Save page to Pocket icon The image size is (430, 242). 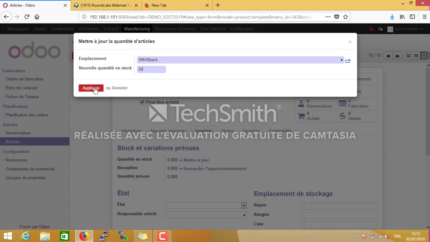[x=337, y=17]
